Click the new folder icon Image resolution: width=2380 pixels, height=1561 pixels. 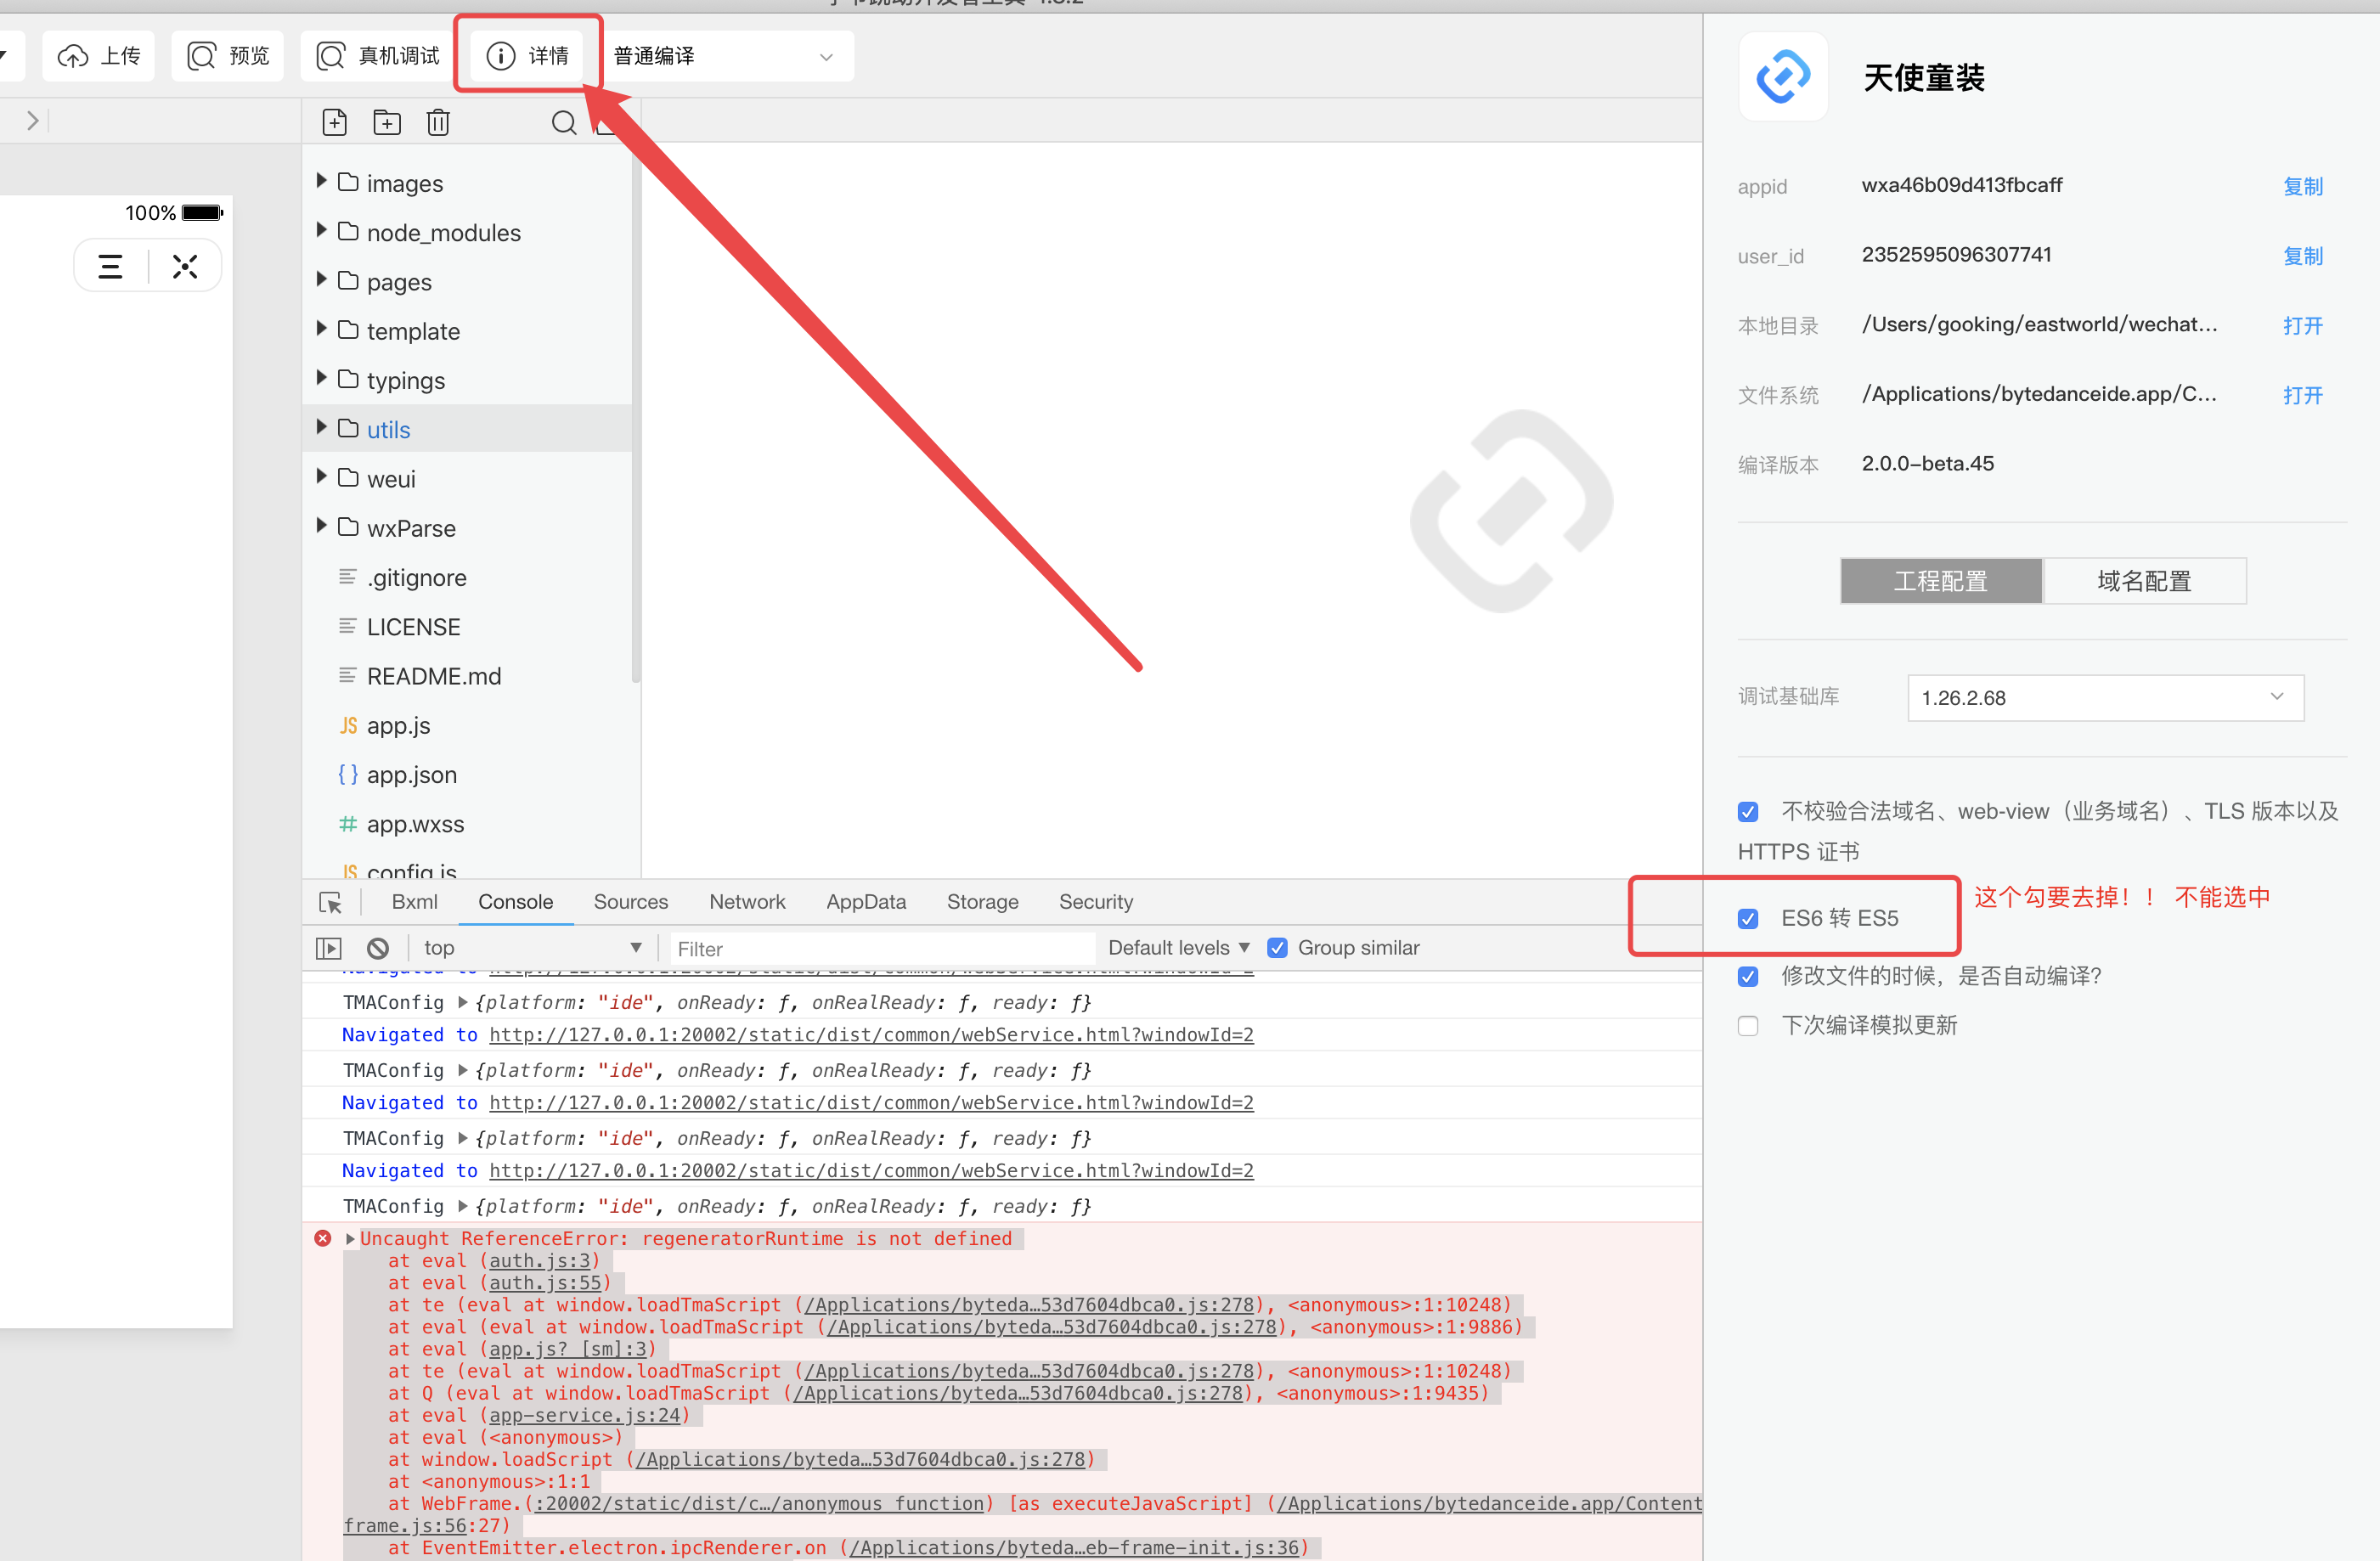387,122
